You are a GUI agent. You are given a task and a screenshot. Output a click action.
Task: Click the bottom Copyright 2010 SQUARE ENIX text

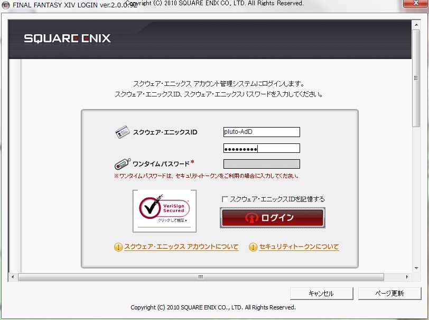pyautogui.click(x=213, y=307)
